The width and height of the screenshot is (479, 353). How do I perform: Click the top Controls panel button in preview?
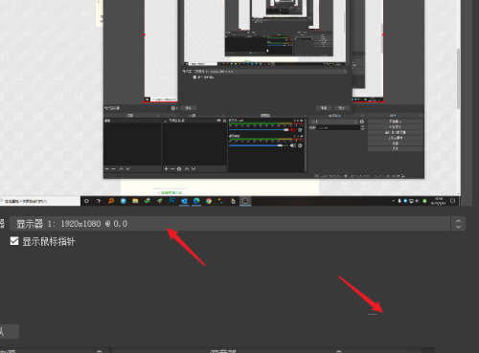396,121
